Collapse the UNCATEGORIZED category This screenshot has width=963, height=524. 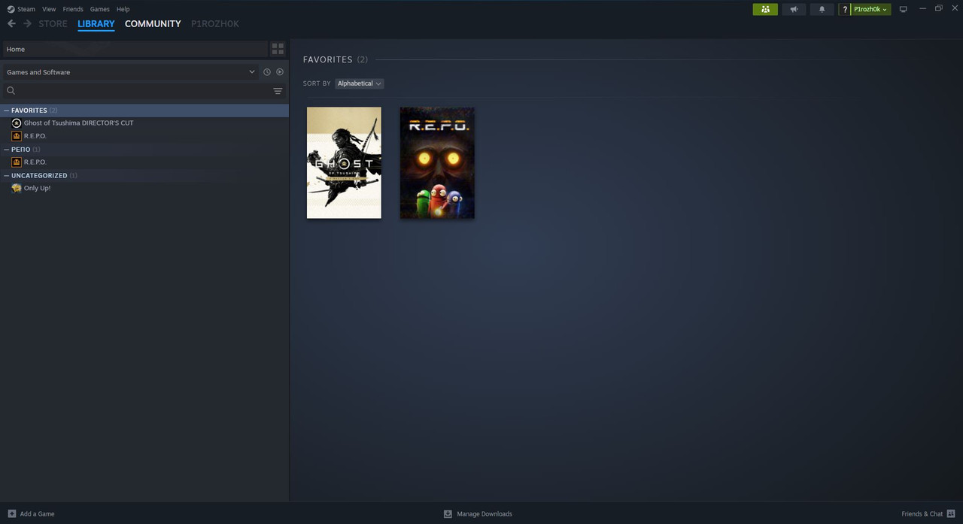coord(7,175)
